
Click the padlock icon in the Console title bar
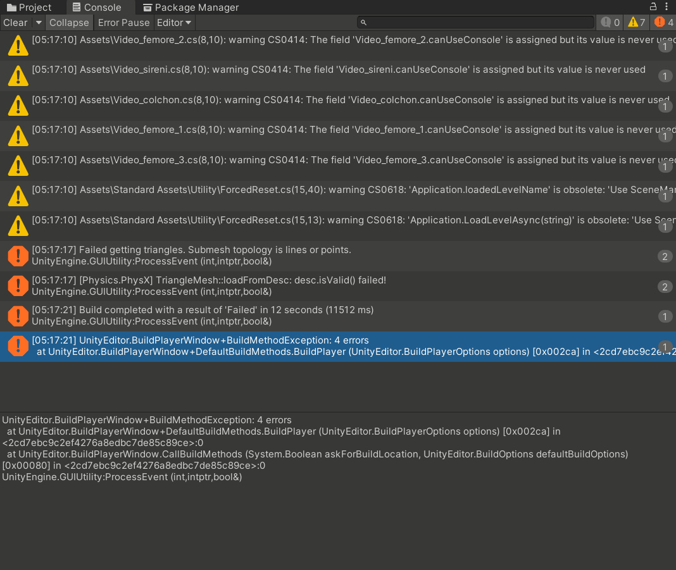click(x=653, y=6)
